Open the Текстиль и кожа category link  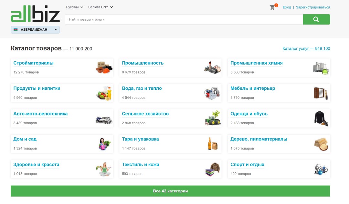click(x=141, y=165)
